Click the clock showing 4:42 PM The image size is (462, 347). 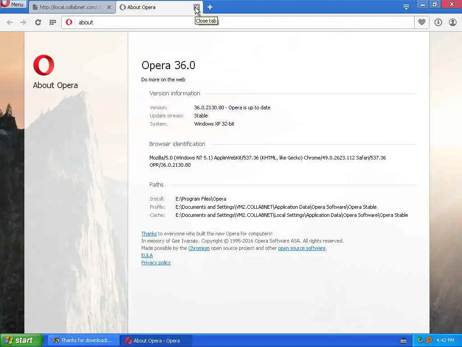(445, 341)
